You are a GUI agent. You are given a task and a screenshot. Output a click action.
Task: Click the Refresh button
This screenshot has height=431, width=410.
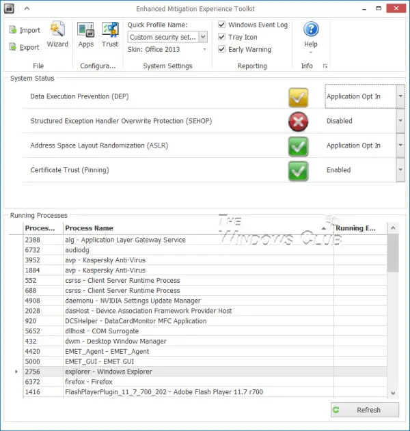click(365, 410)
